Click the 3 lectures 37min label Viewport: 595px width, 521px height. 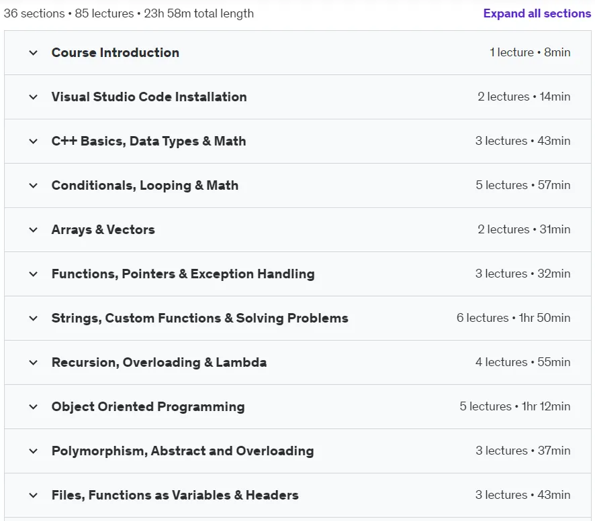click(x=523, y=451)
